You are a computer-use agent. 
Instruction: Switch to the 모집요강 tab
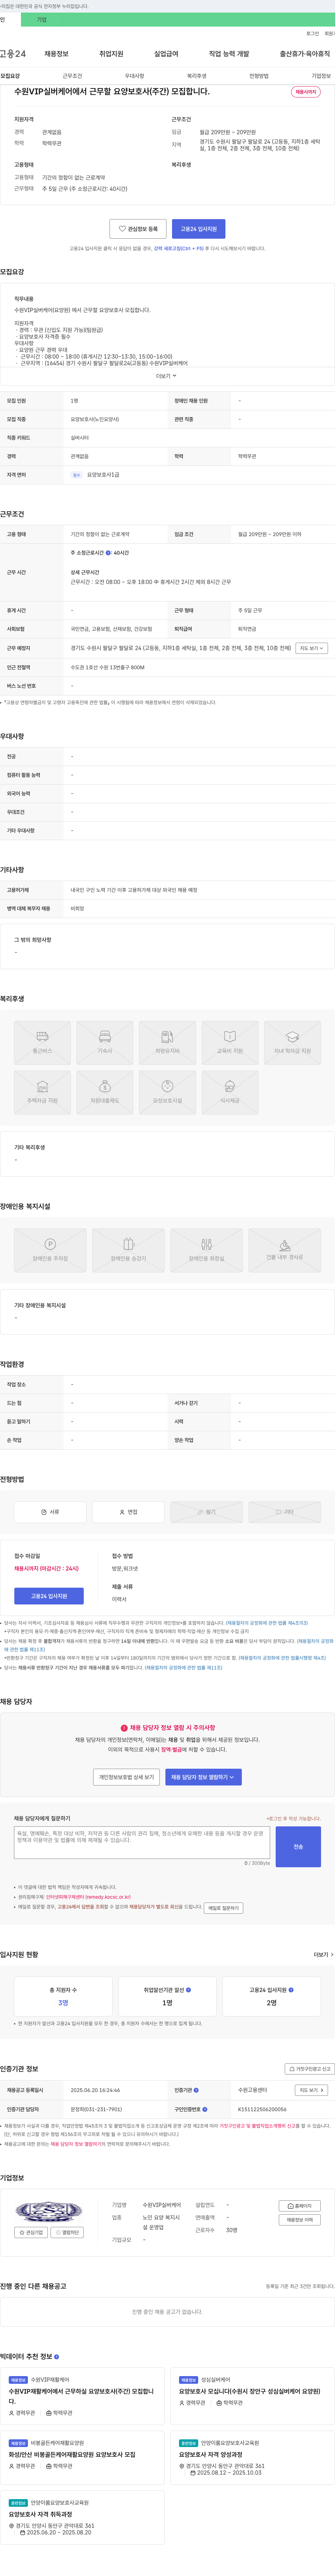[10, 76]
